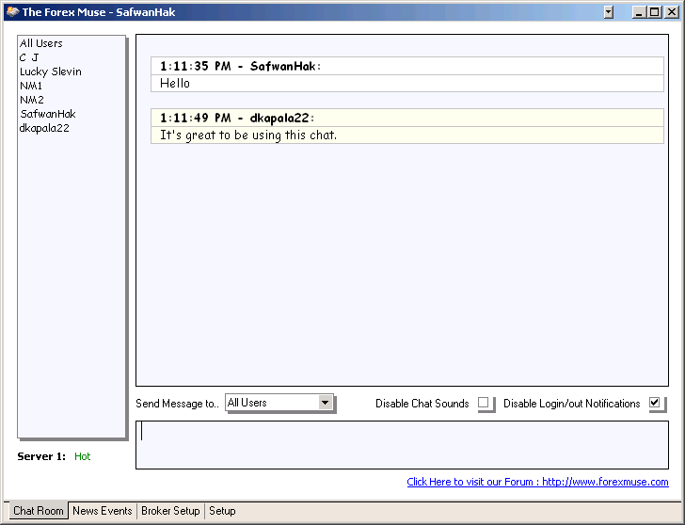685x525 pixels.
Task: Uncheck Disable Login/out Notifications checkbox
Action: coord(655,403)
